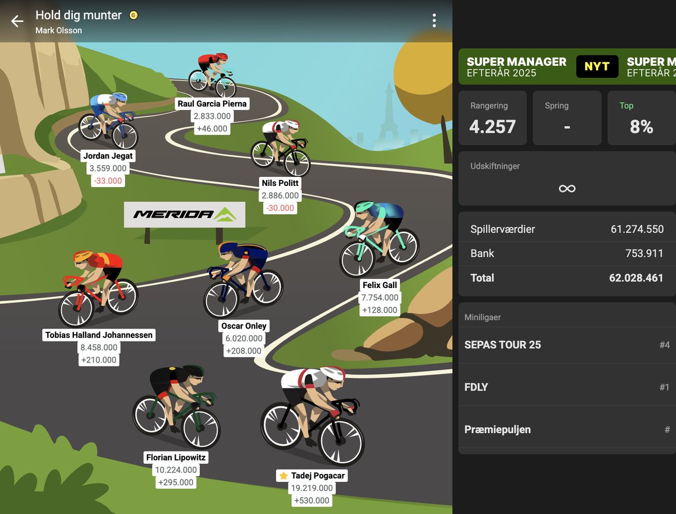Image resolution: width=676 pixels, height=514 pixels.
Task: Click Jegat's loss -33.000
Action: [x=108, y=180]
